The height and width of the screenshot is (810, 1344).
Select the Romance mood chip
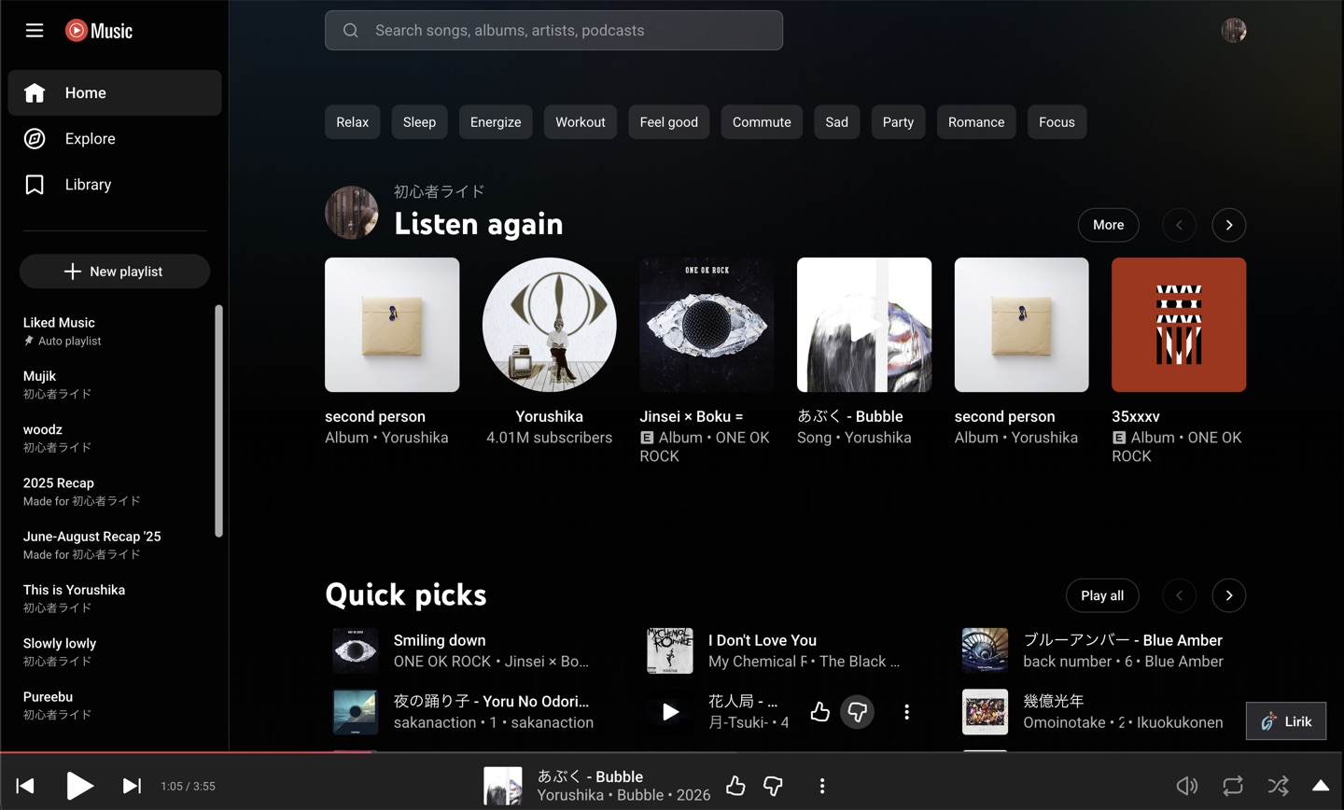[976, 122]
